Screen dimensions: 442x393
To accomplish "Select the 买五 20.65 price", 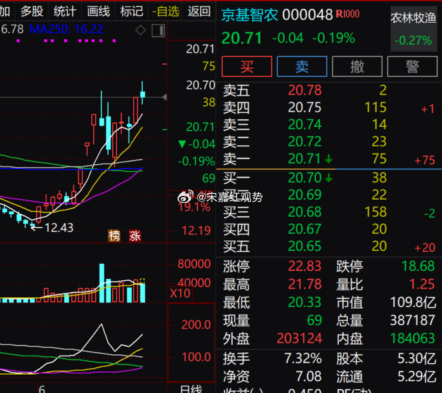I will click(x=305, y=246).
